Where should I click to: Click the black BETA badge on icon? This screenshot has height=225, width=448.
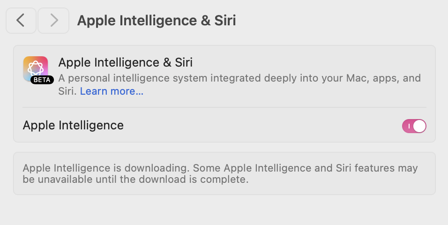coord(42,80)
